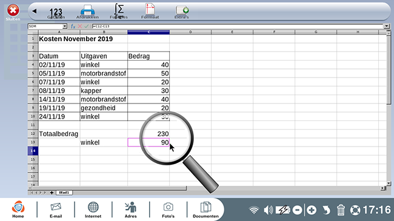
Task: Open the Formaat page tool
Action: [x=150, y=12]
